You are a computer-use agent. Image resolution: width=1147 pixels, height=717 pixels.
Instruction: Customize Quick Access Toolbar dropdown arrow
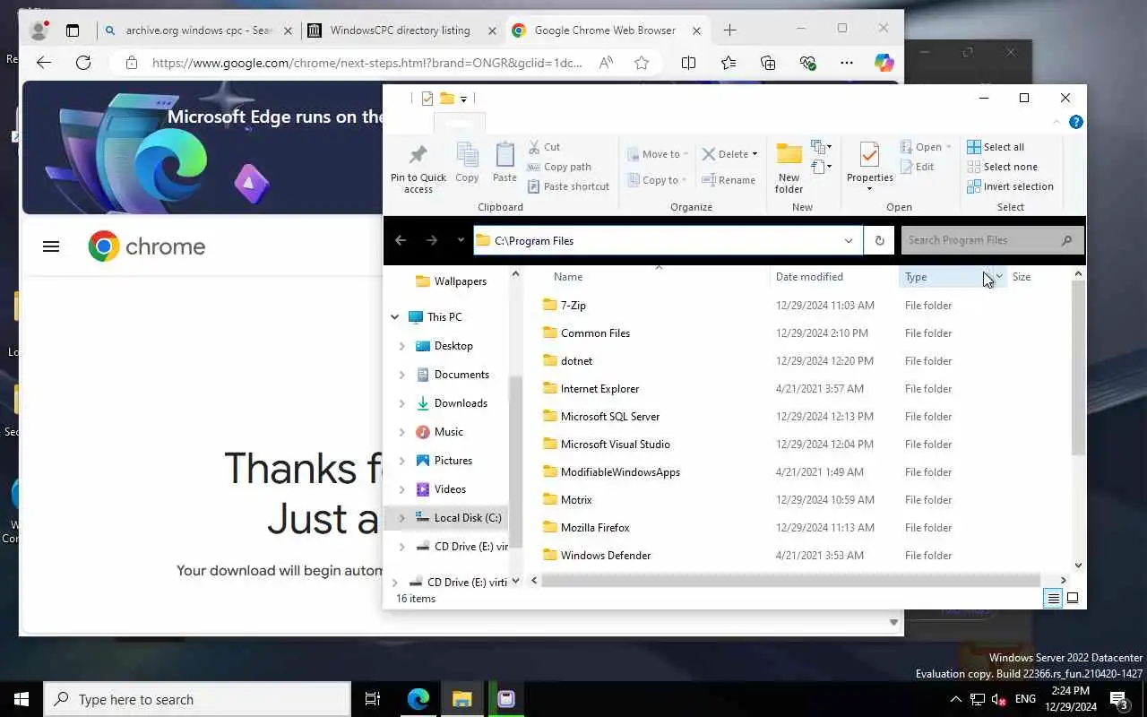463,99
